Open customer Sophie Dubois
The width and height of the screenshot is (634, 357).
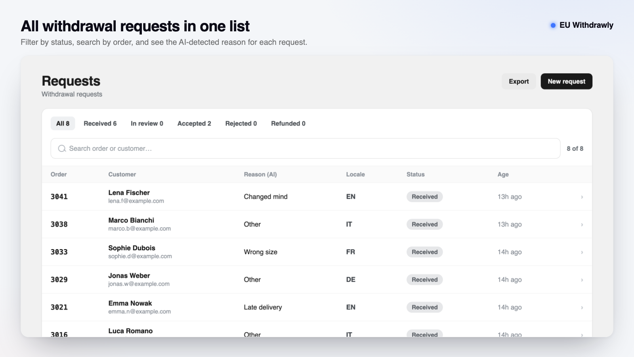[132, 248]
